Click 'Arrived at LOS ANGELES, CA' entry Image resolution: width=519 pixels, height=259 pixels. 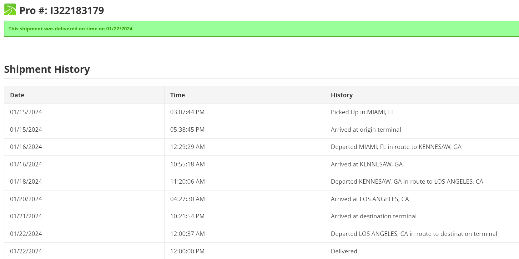pyautogui.click(x=370, y=199)
